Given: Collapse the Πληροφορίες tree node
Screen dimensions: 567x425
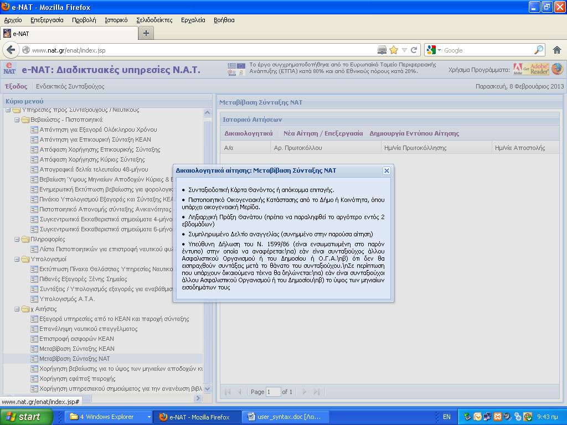Looking at the screenshot, I should [x=17, y=239].
